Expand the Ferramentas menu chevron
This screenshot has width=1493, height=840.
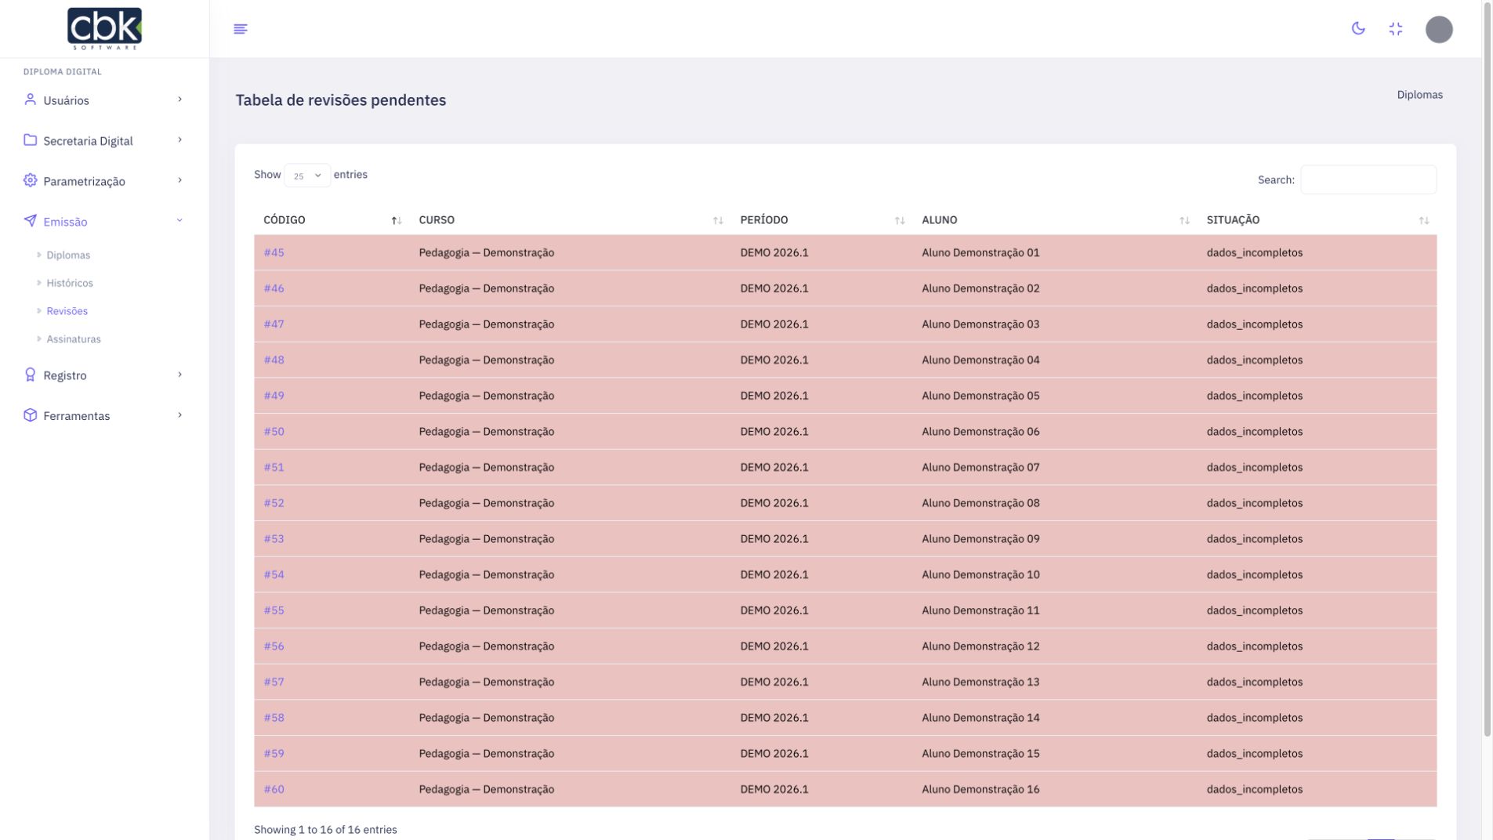(x=179, y=415)
